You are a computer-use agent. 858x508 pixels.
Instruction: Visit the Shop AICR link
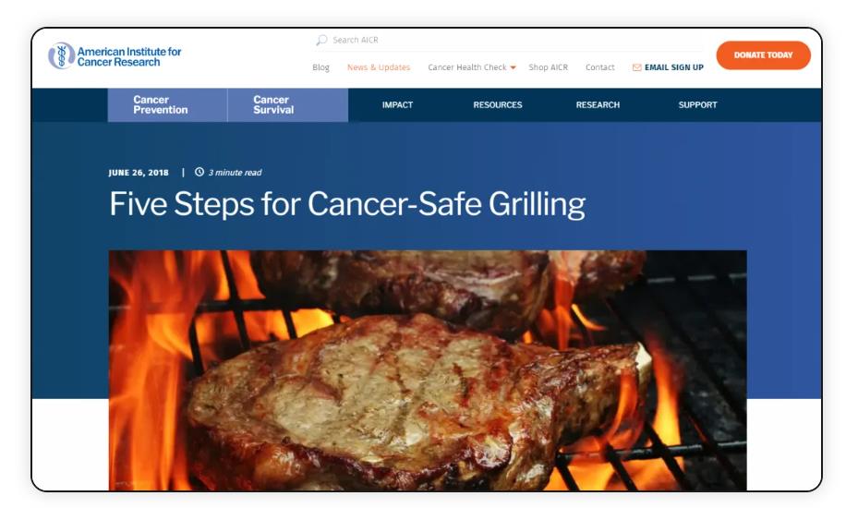(549, 67)
